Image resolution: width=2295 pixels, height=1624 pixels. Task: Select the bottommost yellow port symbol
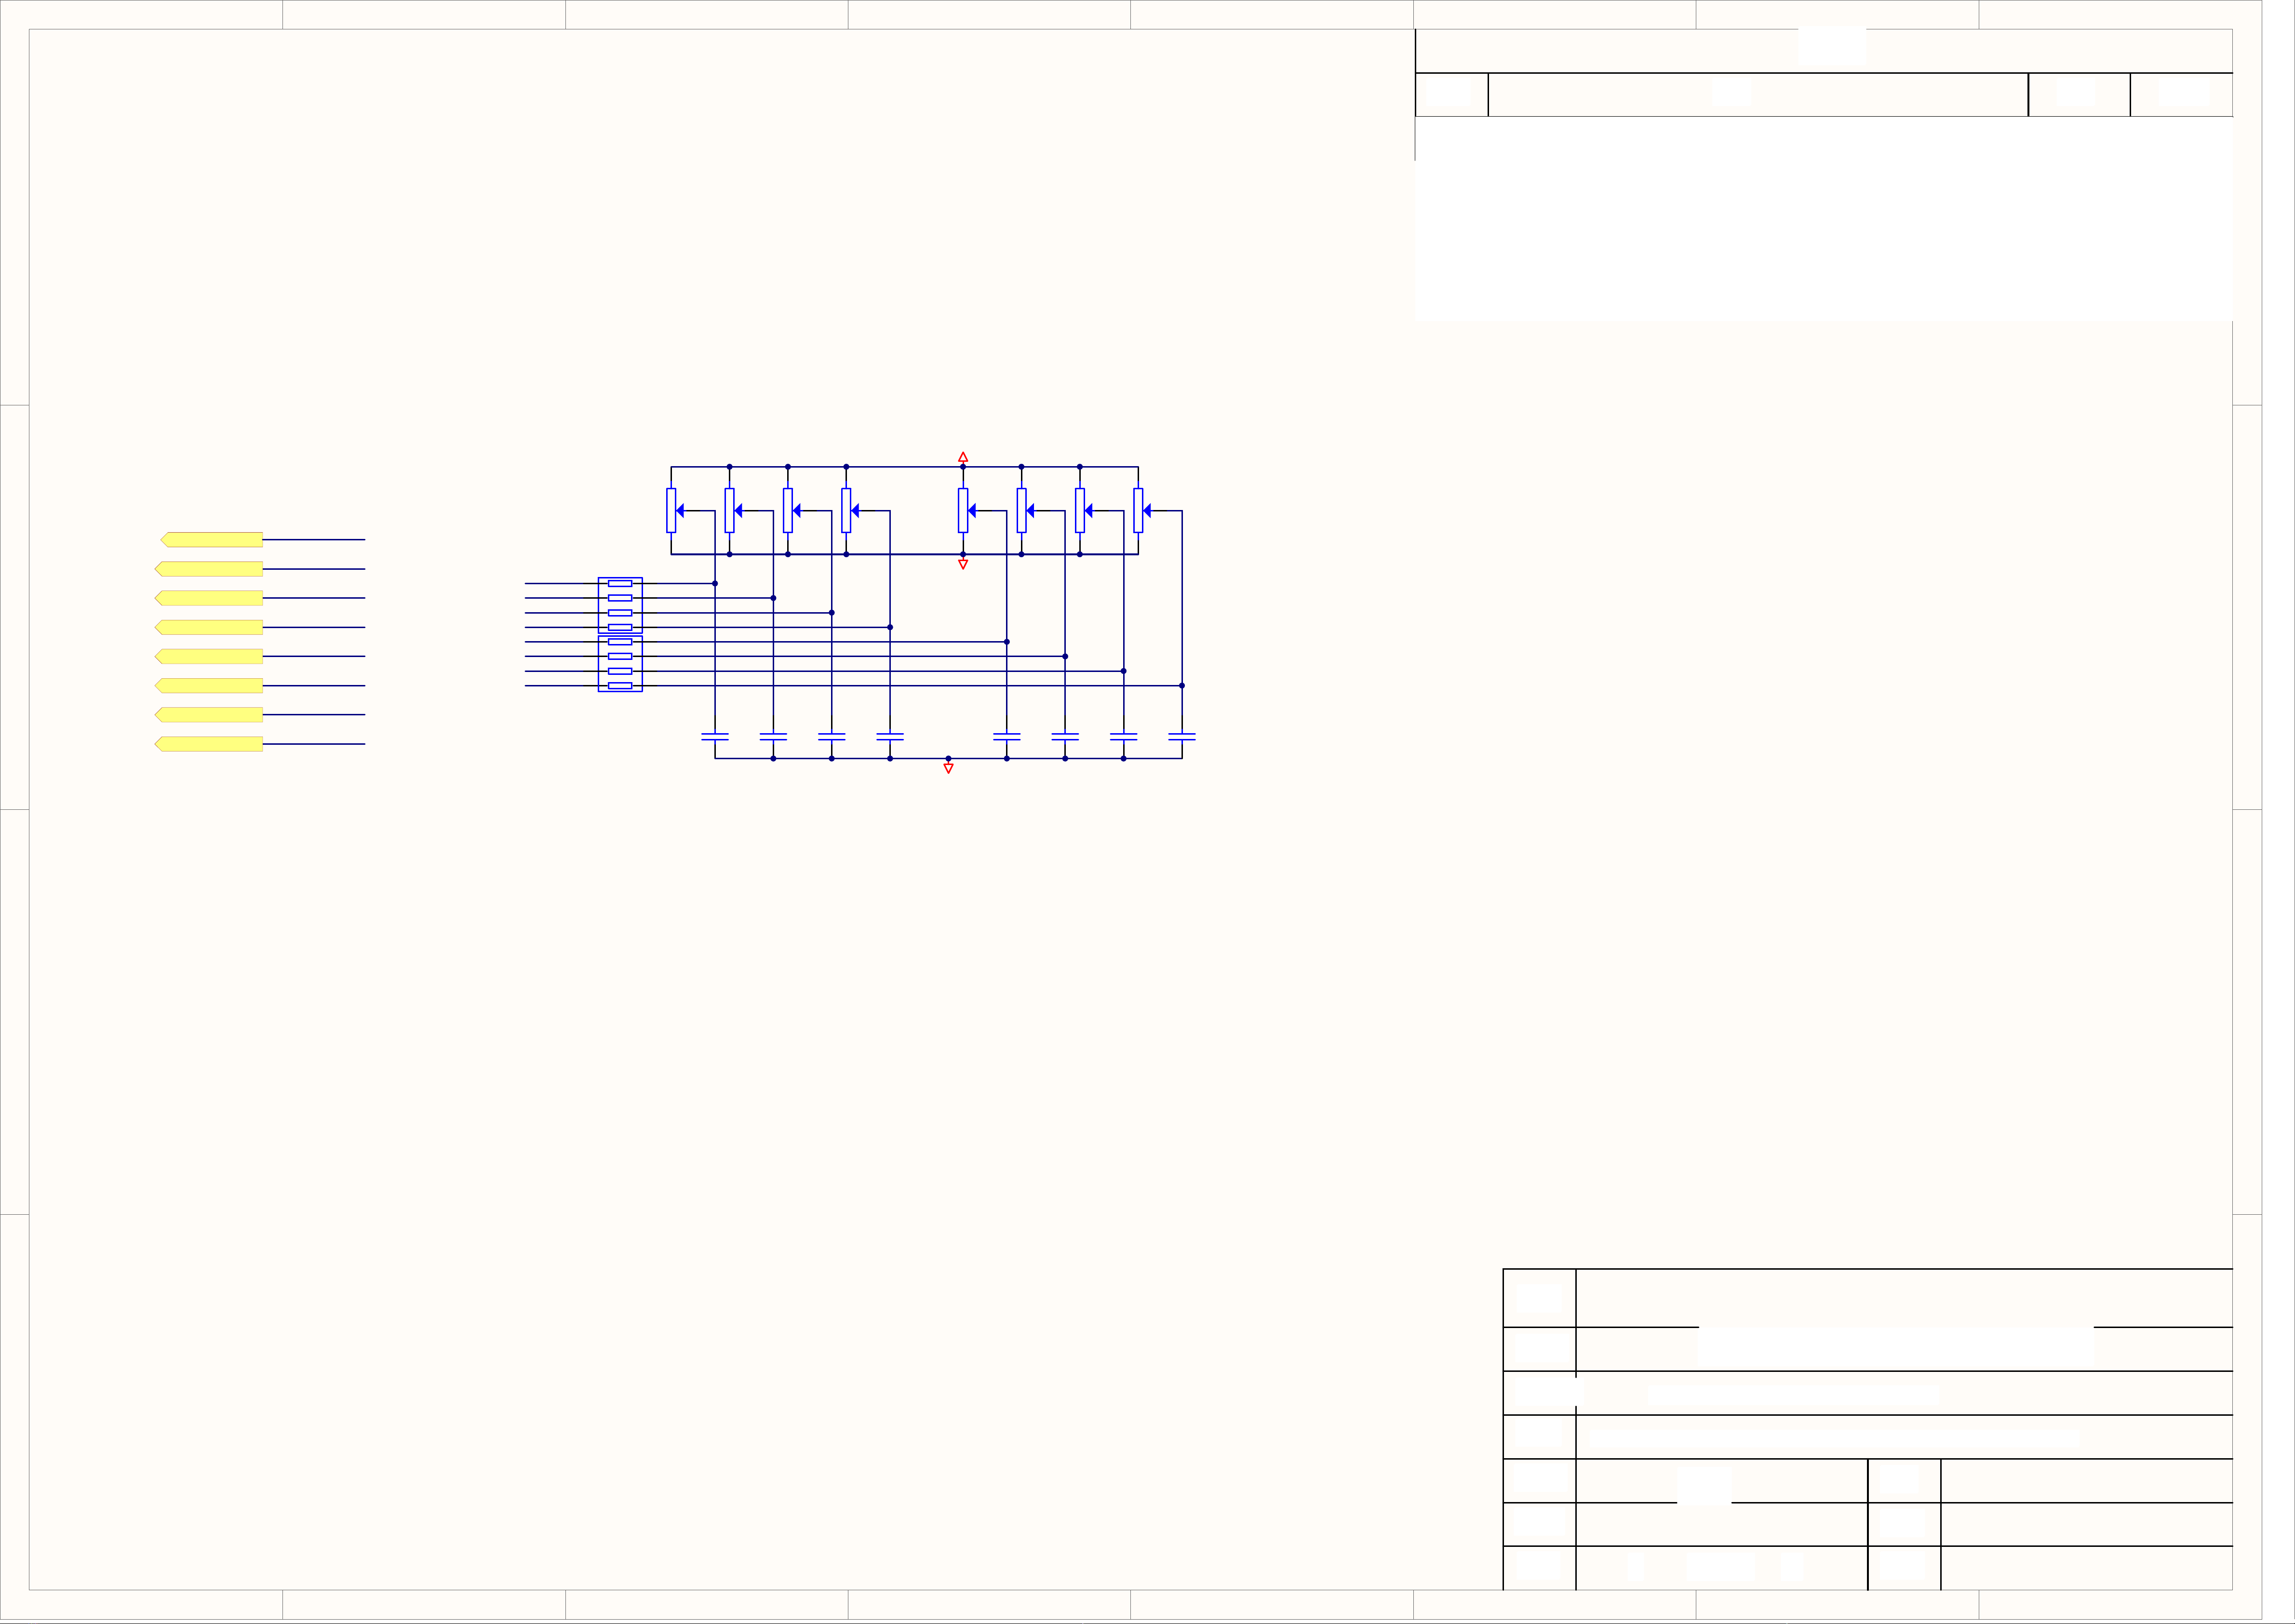(x=209, y=744)
